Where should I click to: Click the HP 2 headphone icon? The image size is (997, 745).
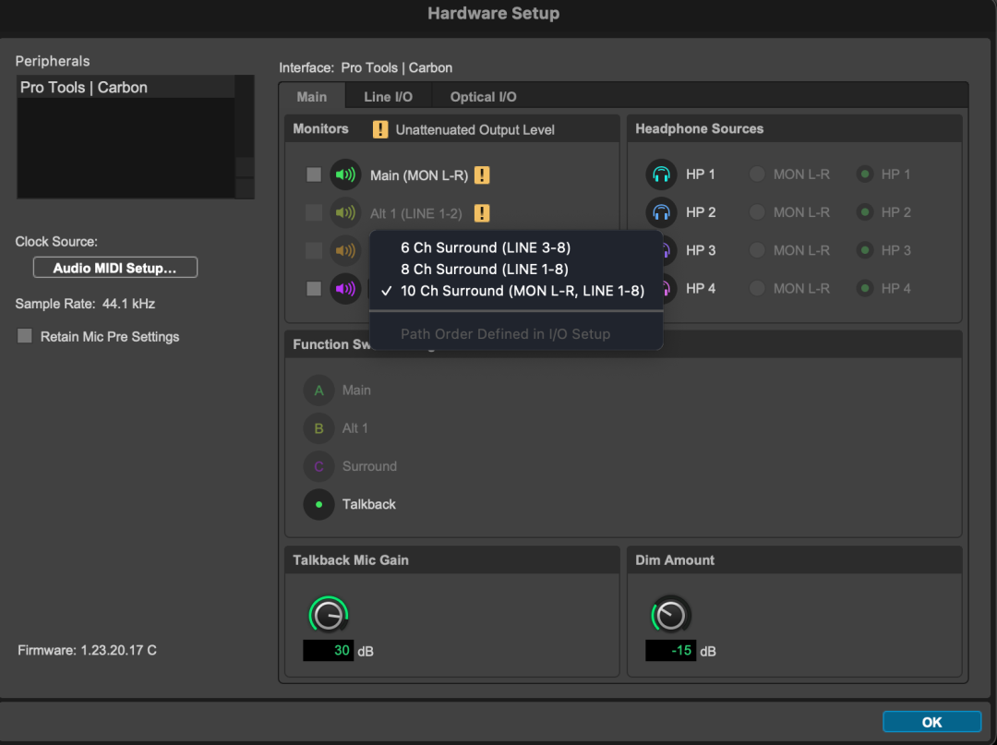[x=661, y=212]
